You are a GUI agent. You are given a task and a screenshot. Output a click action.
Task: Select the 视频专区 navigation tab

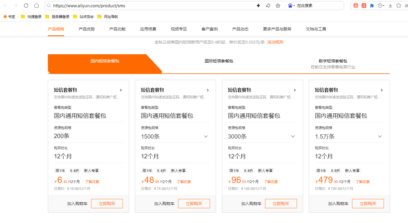(x=179, y=29)
